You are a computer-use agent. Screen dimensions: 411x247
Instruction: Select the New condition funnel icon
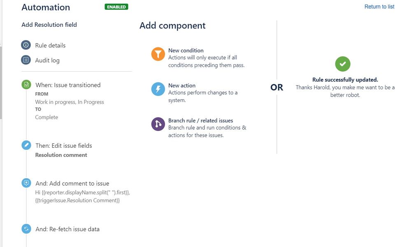tap(158, 54)
